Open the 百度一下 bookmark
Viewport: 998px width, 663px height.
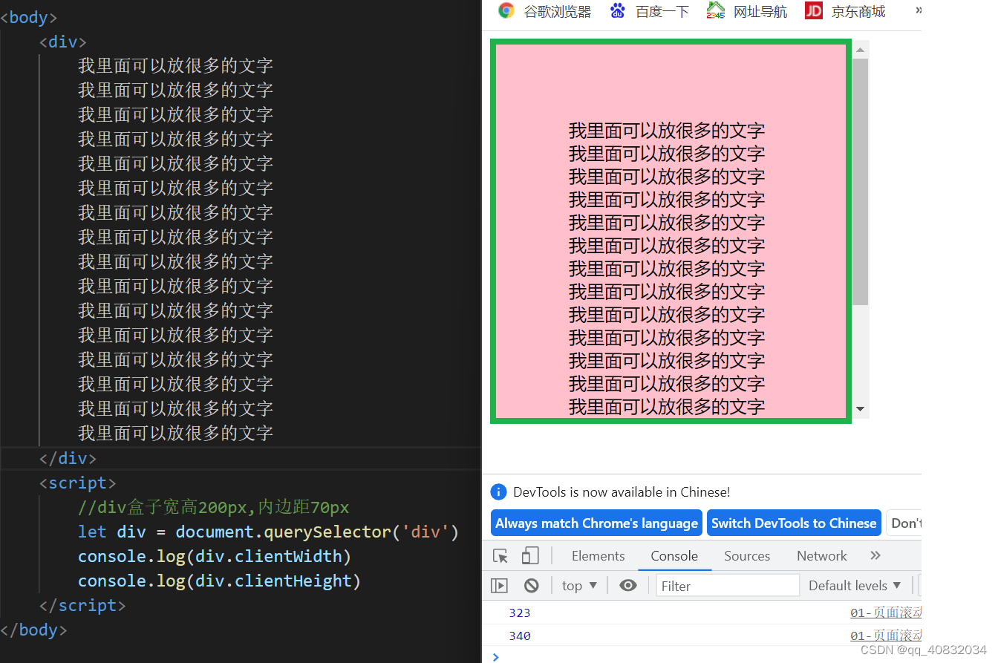point(650,11)
